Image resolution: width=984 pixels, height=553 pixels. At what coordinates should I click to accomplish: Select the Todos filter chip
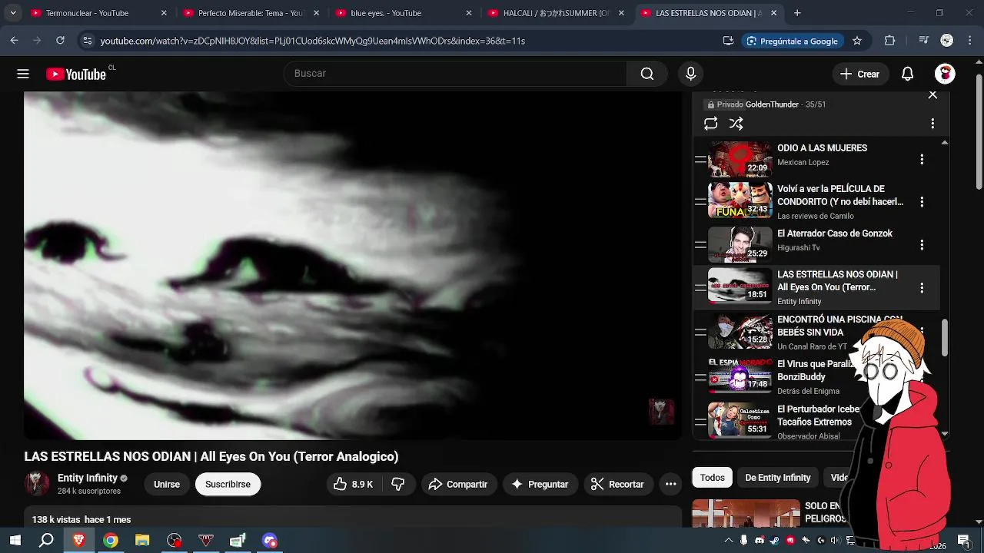[712, 478]
